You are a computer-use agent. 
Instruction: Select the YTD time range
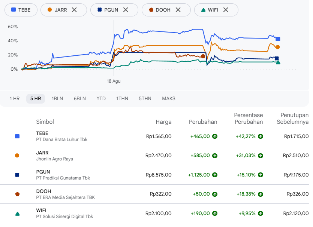101,99
